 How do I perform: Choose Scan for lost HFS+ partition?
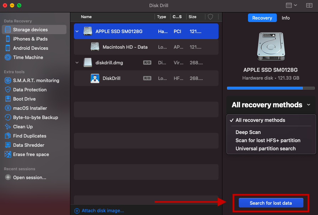point(268,140)
